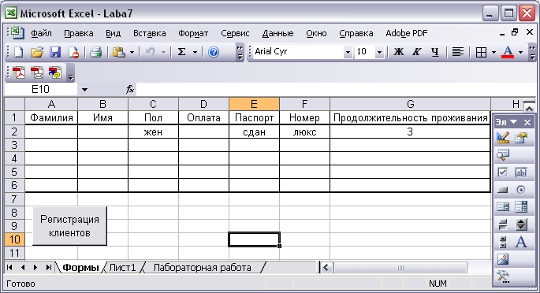Toggle Design Mode in the Control Toolbox

[x=503, y=138]
